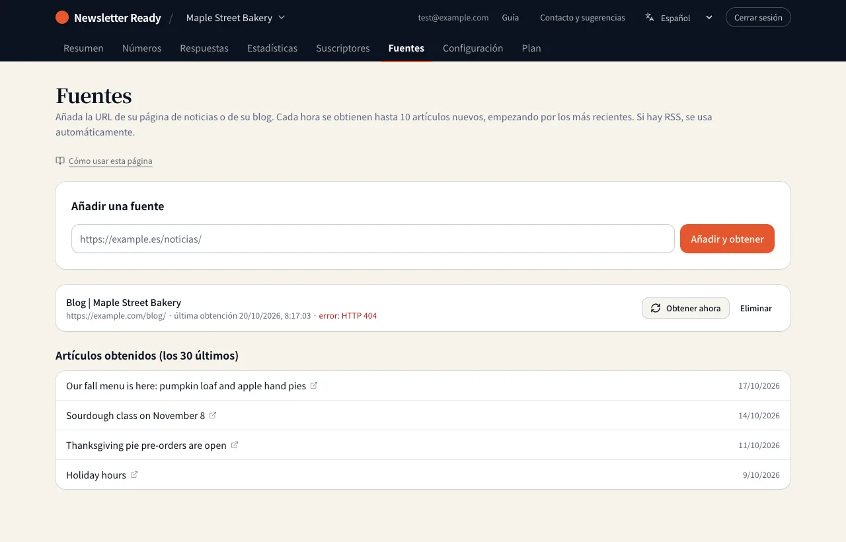Click the refresh icon in Obtener ahora
The width and height of the screenshot is (846, 542).
pos(656,308)
